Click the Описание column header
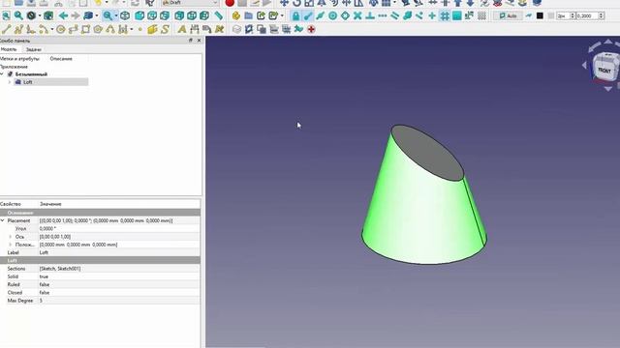 (61, 58)
